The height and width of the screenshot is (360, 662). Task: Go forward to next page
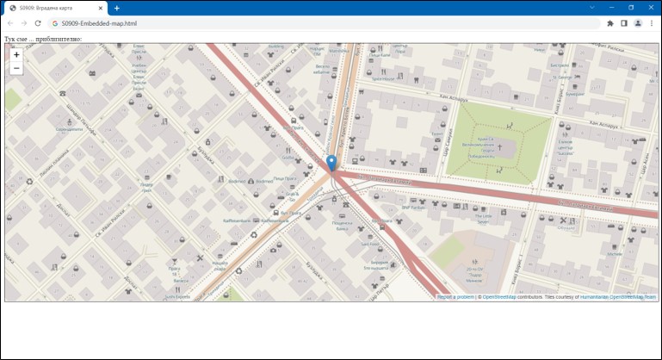coord(24,23)
